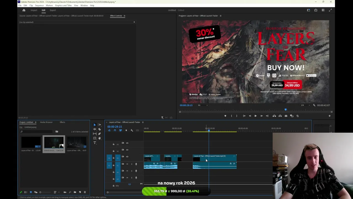Select the Hand tool
This screenshot has height=199, width=353.
coord(99,138)
